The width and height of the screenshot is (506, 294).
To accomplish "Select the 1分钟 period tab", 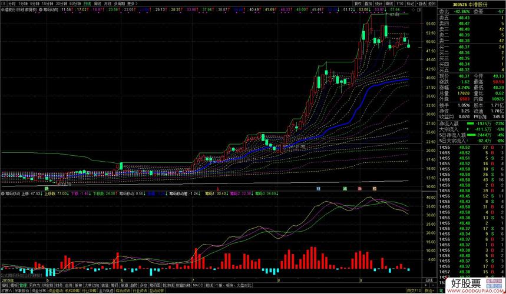I will pyautogui.click(x=23, y=4).
